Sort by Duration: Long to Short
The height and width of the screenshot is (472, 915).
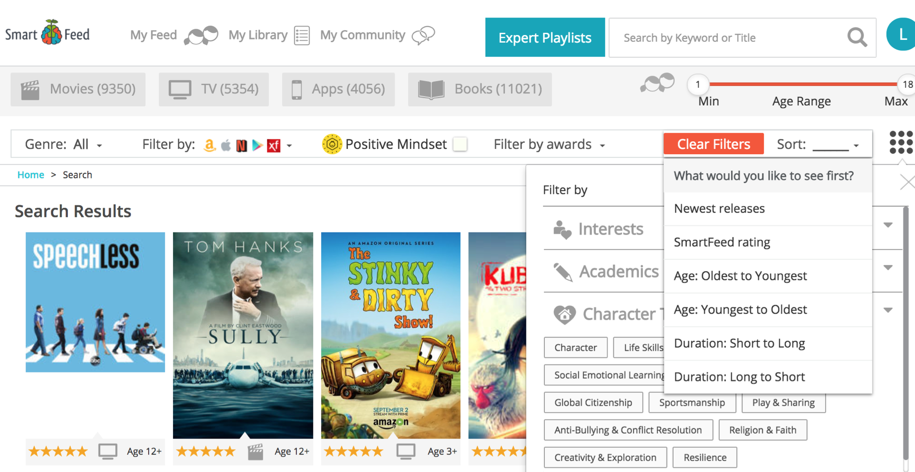coord(768,377)
